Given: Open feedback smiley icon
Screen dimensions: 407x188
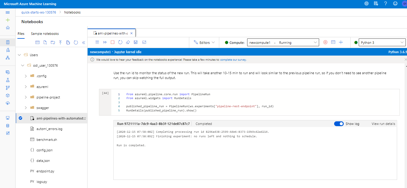Looking at the screenshot, I should (x=395, y=4).
